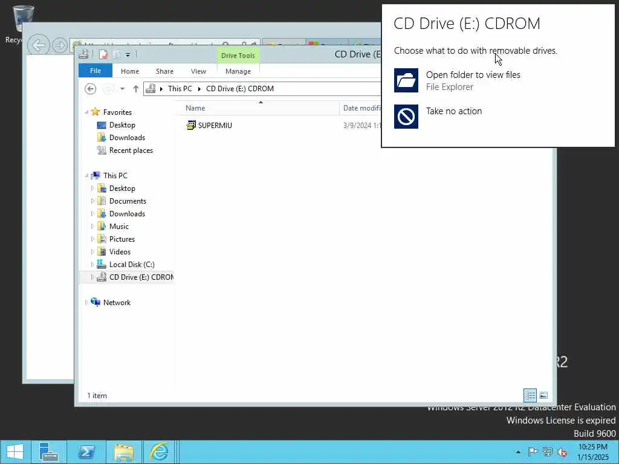Click 'CD Drive (E:) CDROM' breadcrumb
This screenshot has width=619, height=464.
pyautogui.click(x=240, y=89)
